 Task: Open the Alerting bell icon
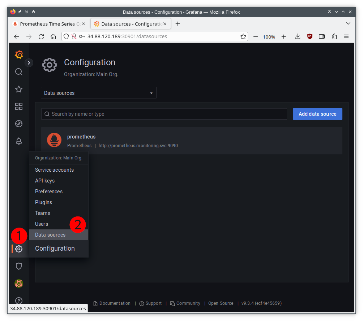pyautogui.click(x=19, y=141)
